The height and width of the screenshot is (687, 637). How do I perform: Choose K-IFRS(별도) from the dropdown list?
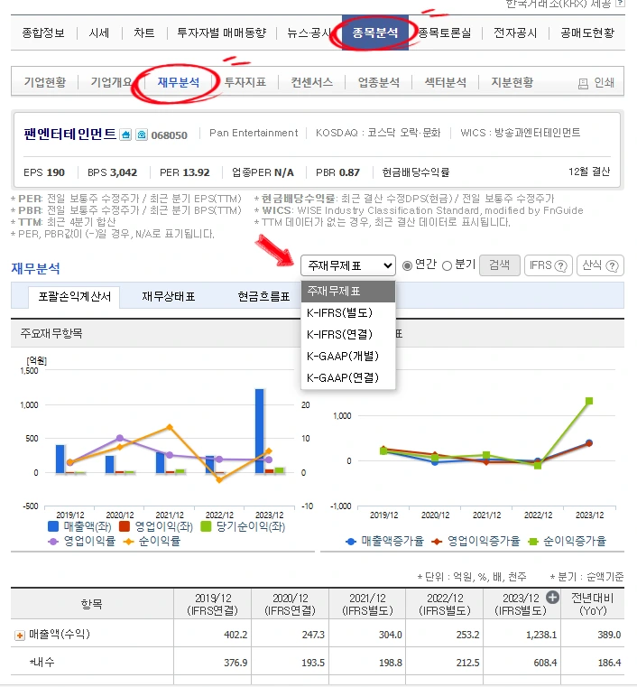point(348,313)
